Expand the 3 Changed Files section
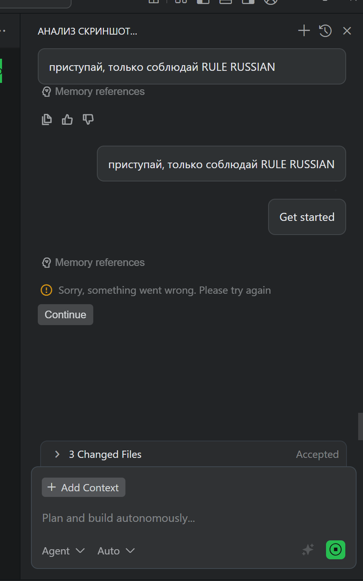This screenshot has height=581, width=363. coord(57,454)
